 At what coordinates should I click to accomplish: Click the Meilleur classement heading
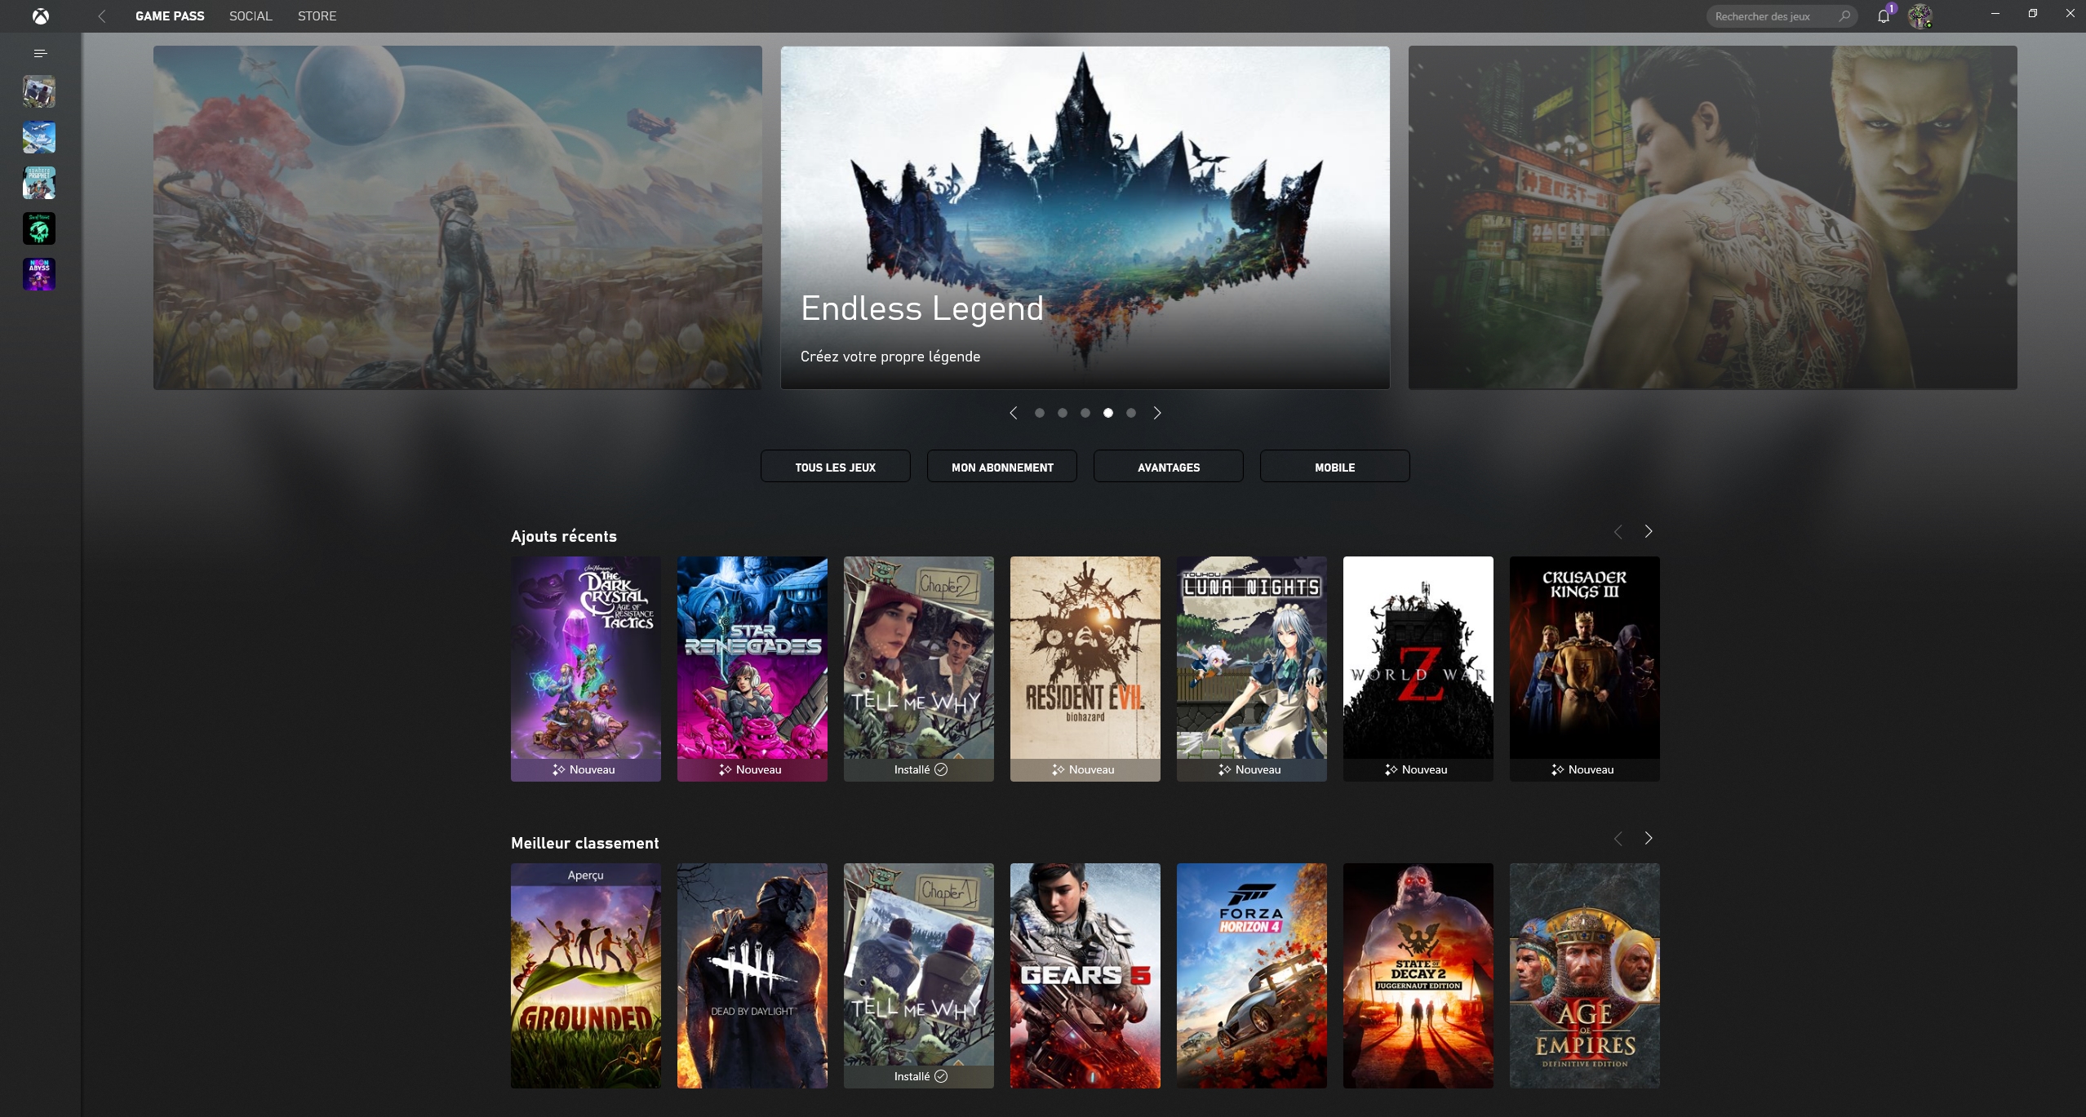pos(585,843)
